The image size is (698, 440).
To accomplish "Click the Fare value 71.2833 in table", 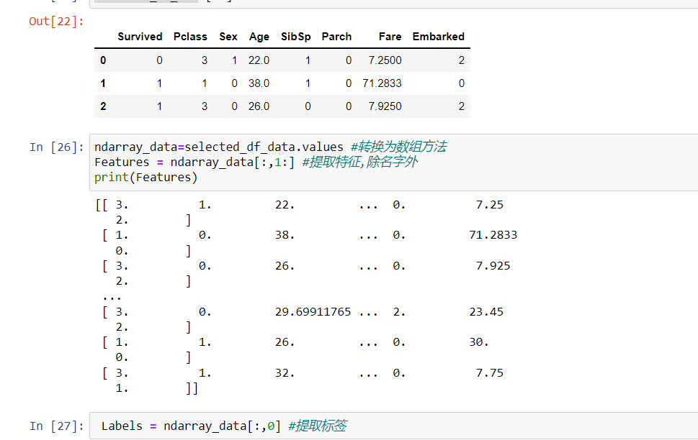I will click(x=382, y=83).
